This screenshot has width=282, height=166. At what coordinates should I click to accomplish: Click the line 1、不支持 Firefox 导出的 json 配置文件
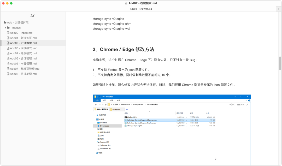click(121, 70)
